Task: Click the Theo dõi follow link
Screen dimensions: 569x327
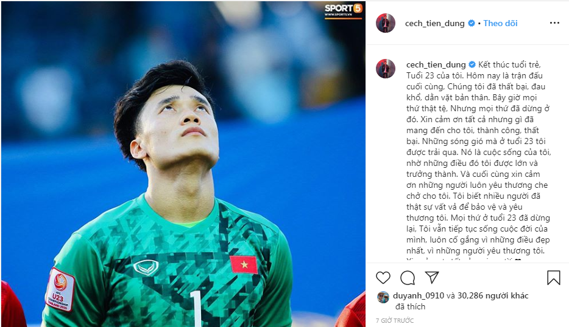Action: [500, 23]
